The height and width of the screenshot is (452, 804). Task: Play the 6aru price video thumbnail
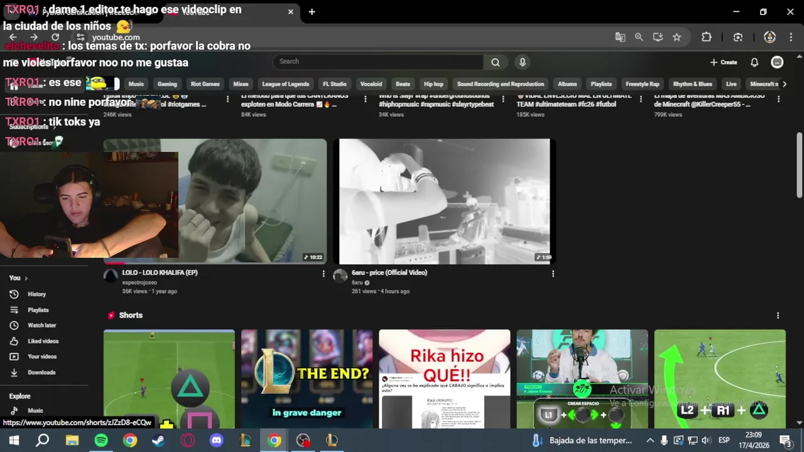coord(444,202)
